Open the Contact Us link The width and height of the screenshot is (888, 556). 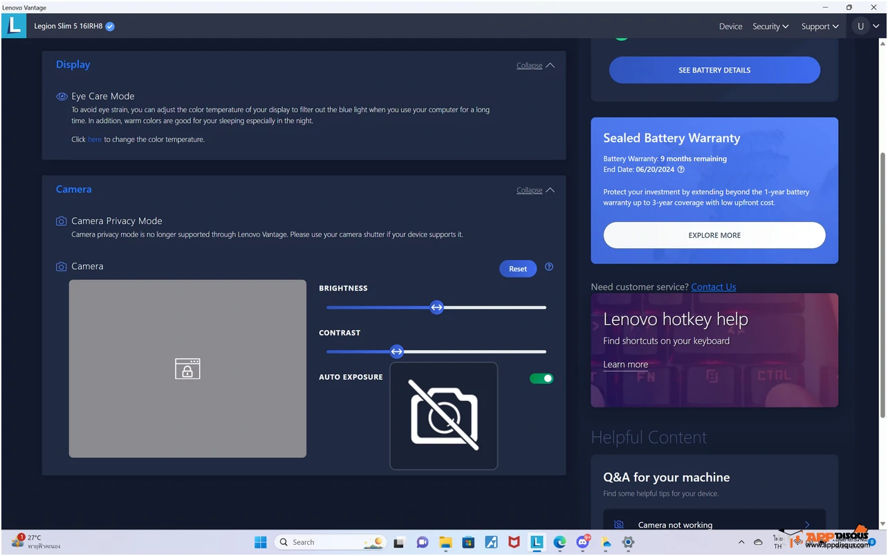pyautogui.click(x=713, y=287)
